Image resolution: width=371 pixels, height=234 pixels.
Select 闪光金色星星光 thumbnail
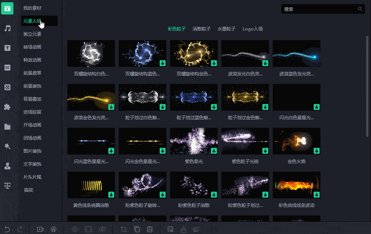pyautogui.click(x=143, y=141)
